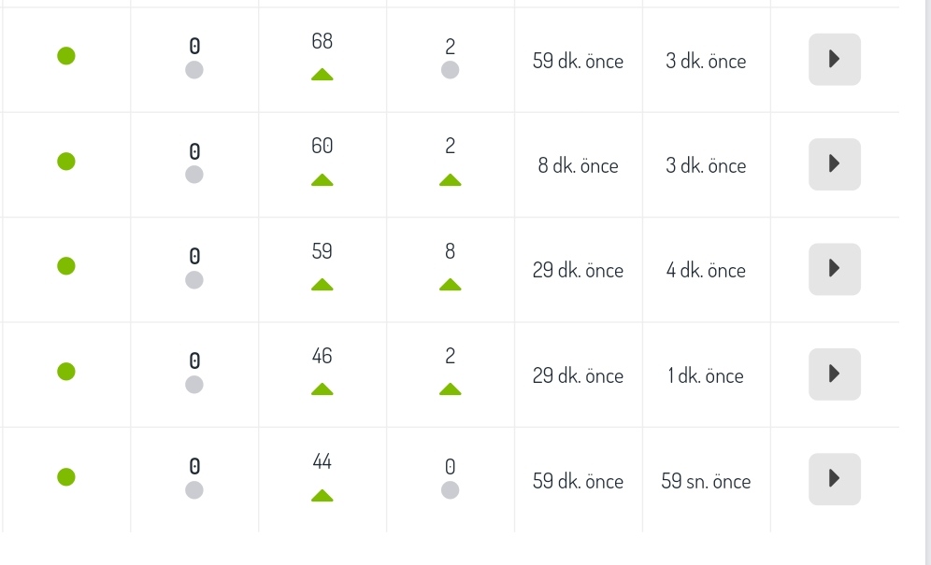Click play button in the 59 sn. önce row

click(834, 479)
